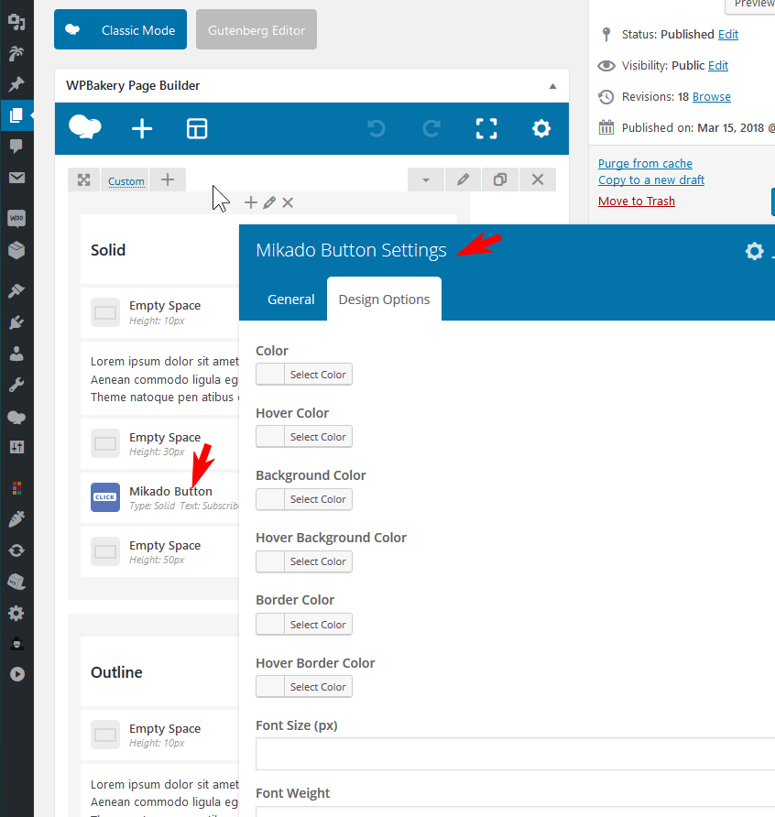Delete column with small X icon
The image size is (775, 817).
(x=288, y=202)
